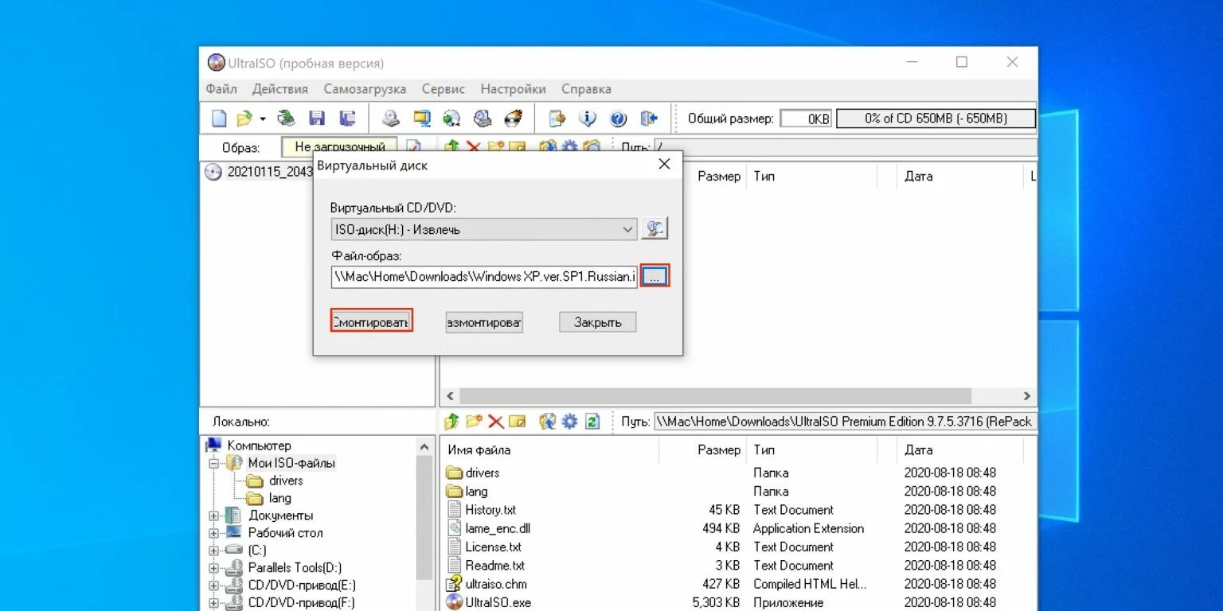Image resolution: width=1223 pixels, height=611 pixels.
Task: Click the ultraiso.chm help file icon
Action: tap(455, 584)
